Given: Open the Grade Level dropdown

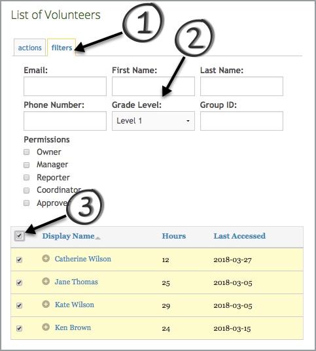Looking at the screenshot, I should pos(153,121).
